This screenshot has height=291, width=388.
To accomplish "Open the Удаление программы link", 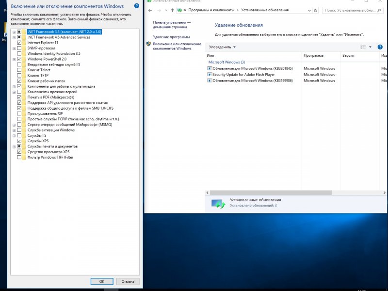I will 171,37.
